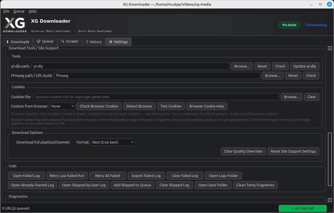Click Check Browser Cookies
Screen dimensions: 334x213
click(99, 106)
